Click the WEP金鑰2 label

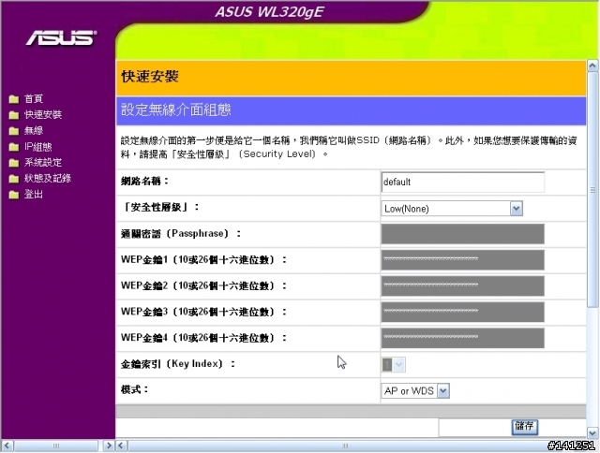pyautogui.click(x=203, y=285)
